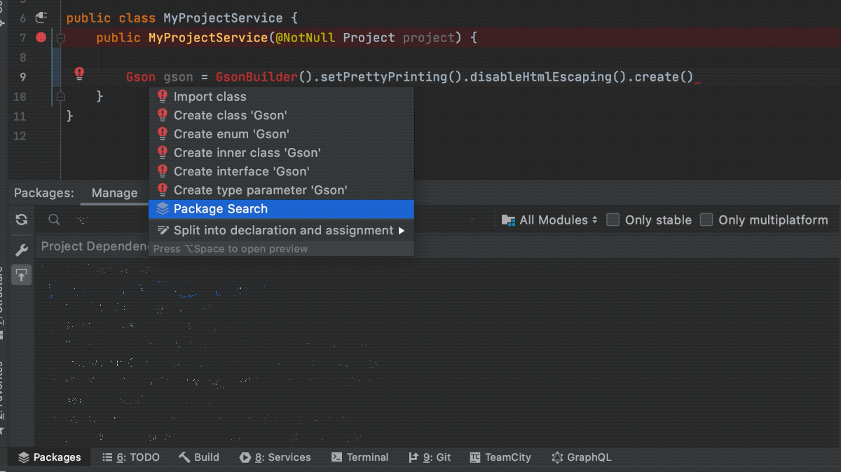This screenshot has height=472, width=841.
Task: Choose Create interface 'Gson'
Action: (x=281, y=171)
